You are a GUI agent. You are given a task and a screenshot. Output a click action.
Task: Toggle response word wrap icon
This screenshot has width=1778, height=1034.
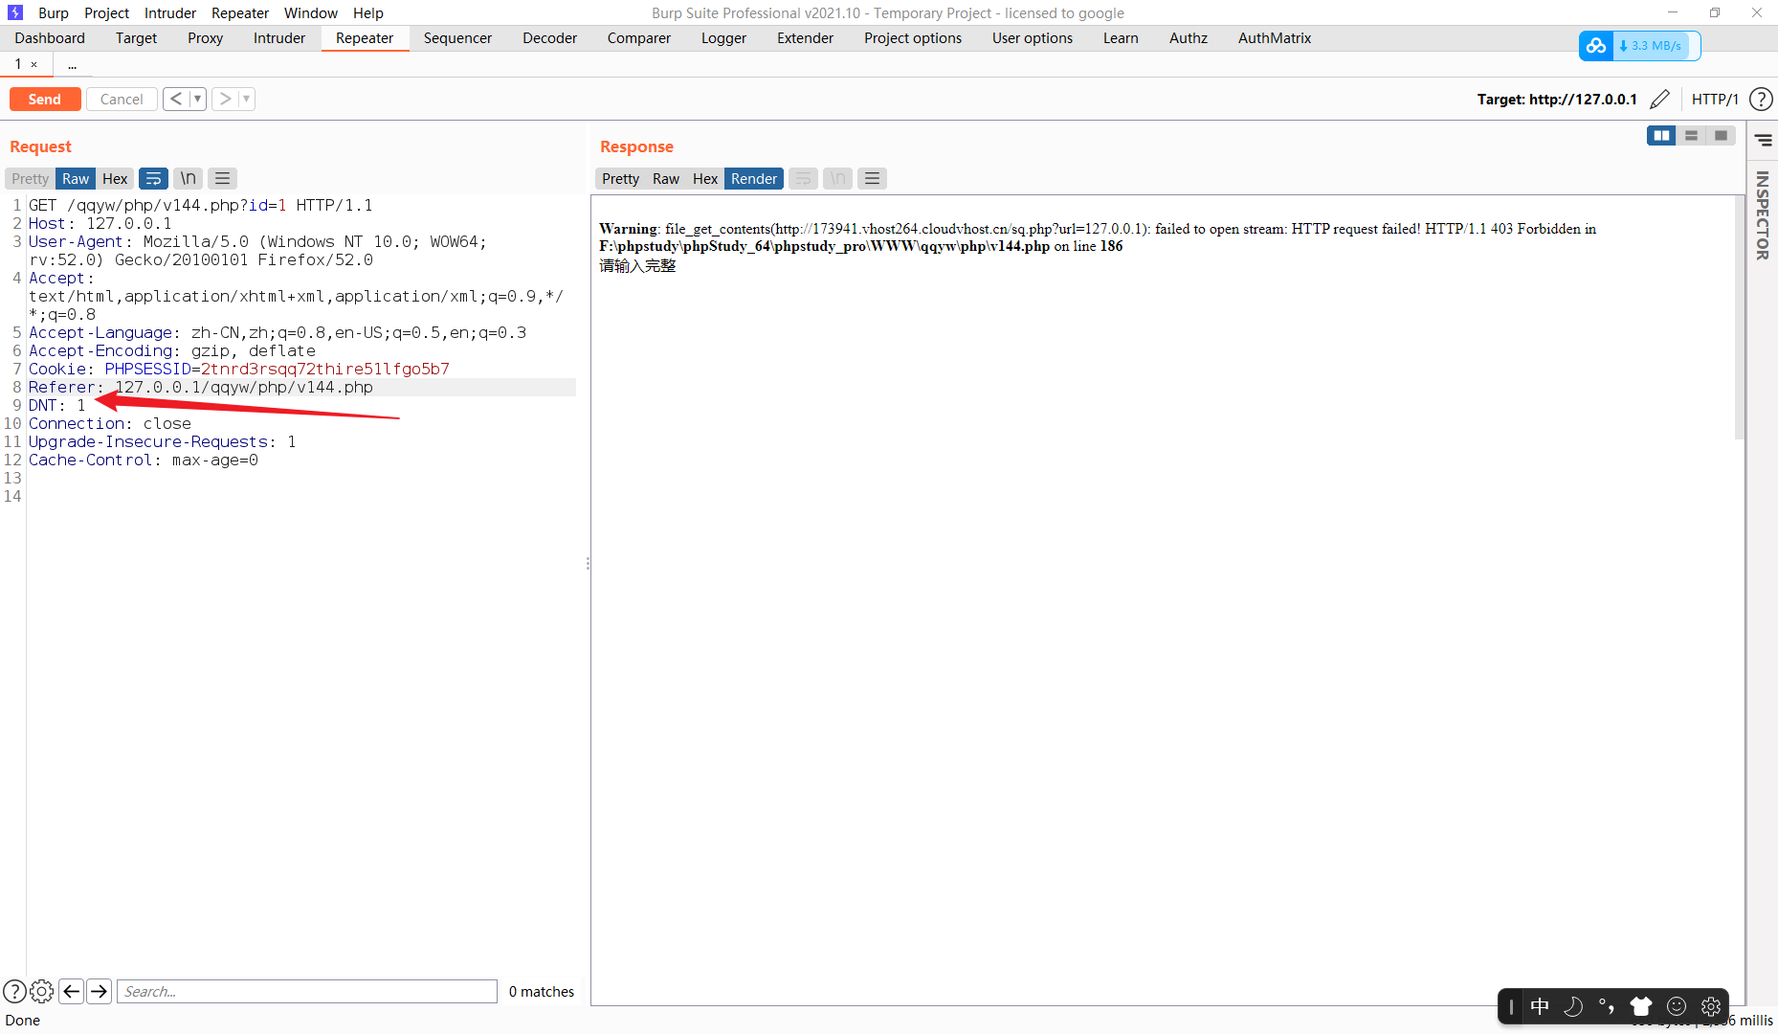(x=804, y=178)
